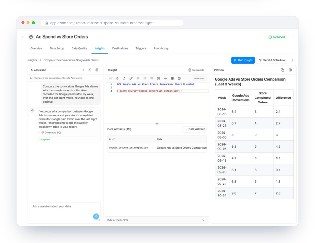Image resolution: width=315 pixels, height=243 pixels.
Task: Collapse the bottom Data Artifacts bar
Action: [203, 220]
